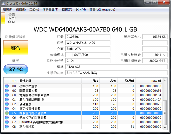Click raw value 0000000001B4

click(x=151, y=95)
